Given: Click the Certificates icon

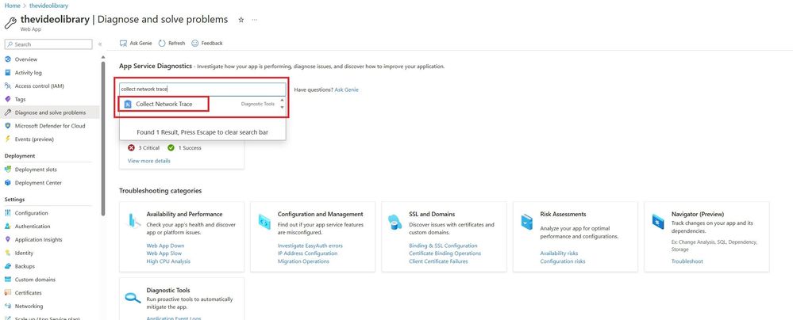Looking at the screenshot, I should (x=8, y=293).
